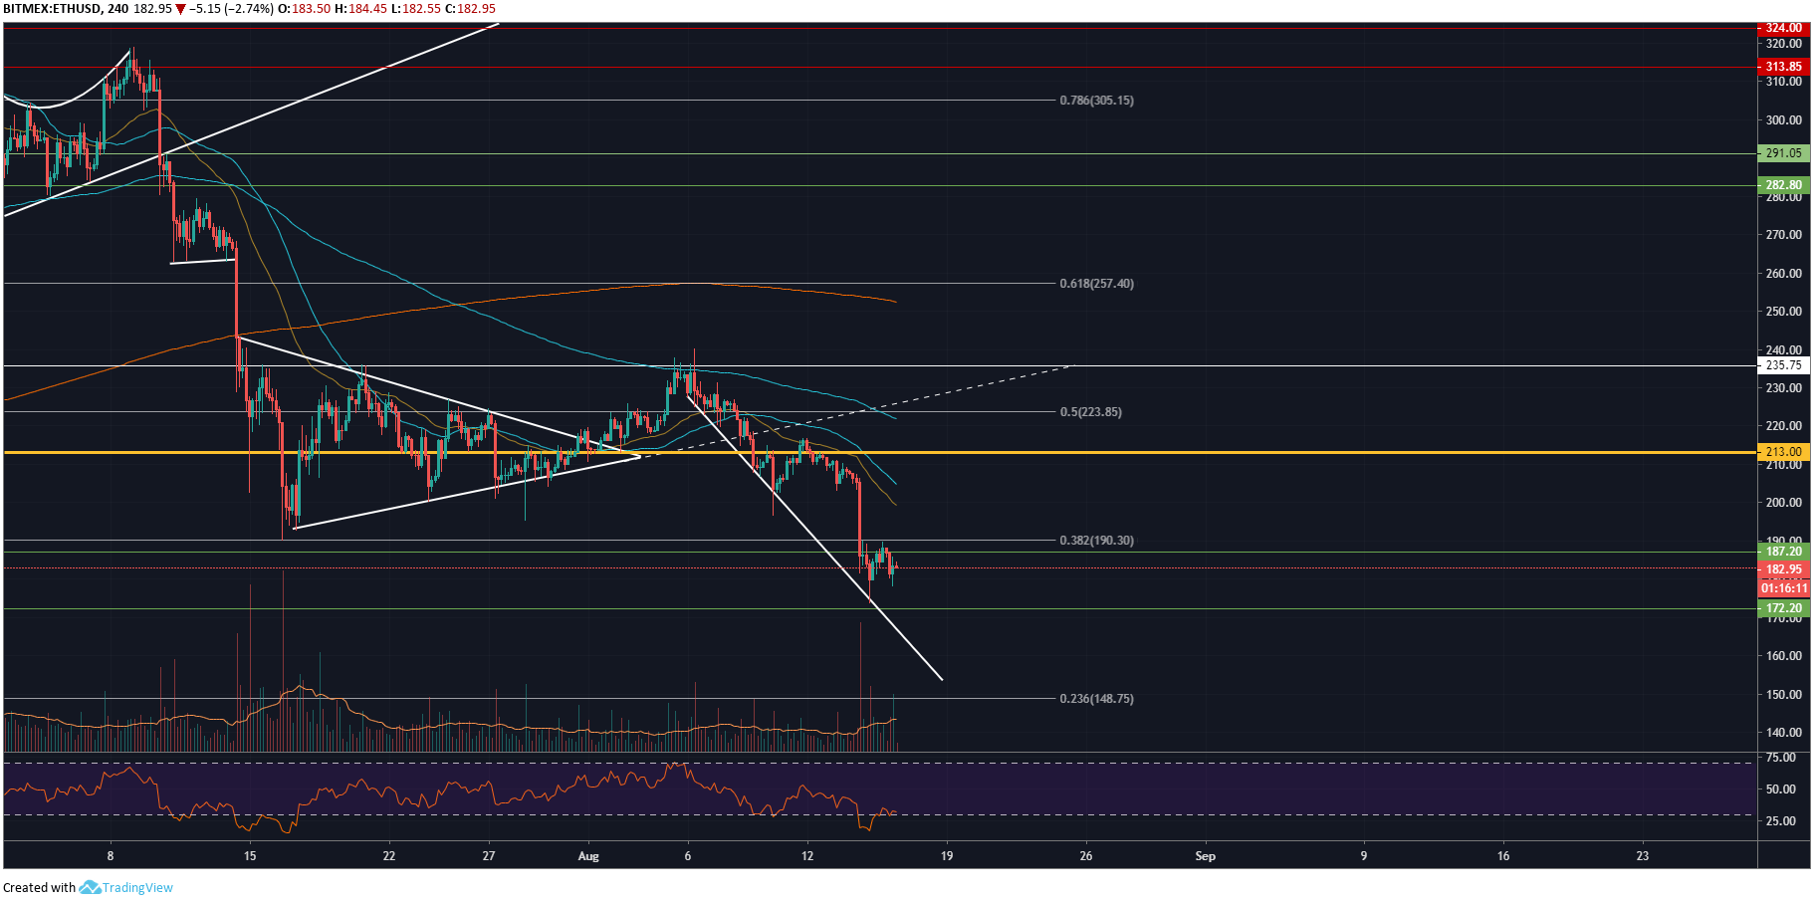Click the -5.15 (-2.74%) change text
This screenshot has width=1815, height=902.
point(230,9)
